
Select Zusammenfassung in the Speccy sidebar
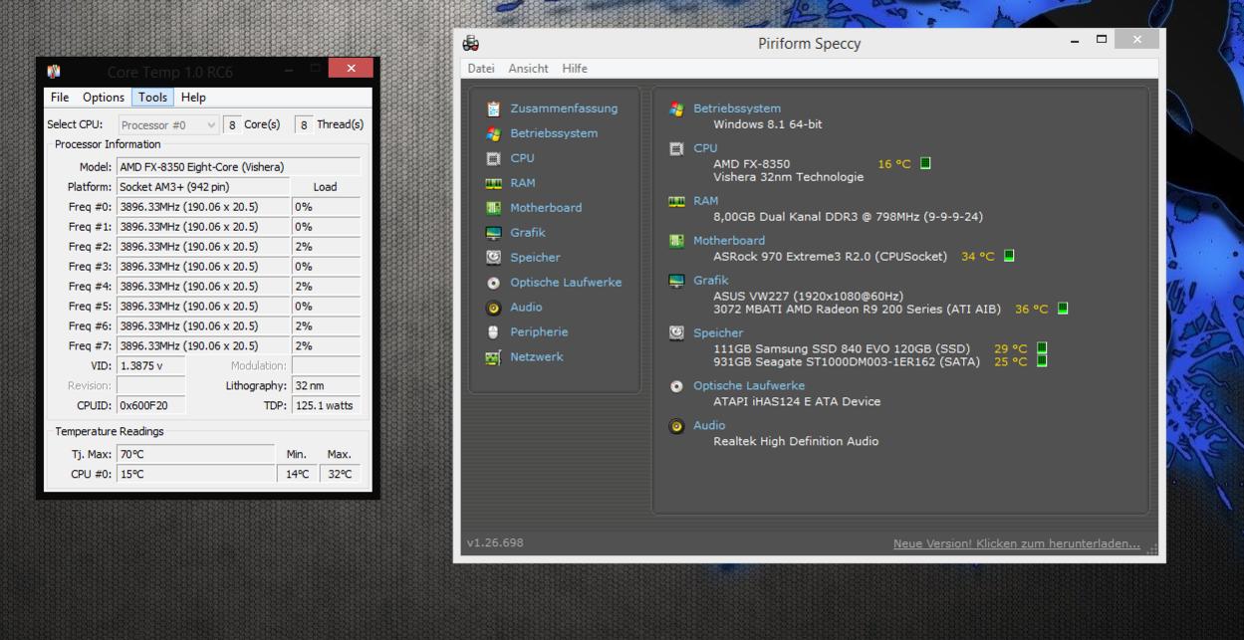click(x=564, y=108)
